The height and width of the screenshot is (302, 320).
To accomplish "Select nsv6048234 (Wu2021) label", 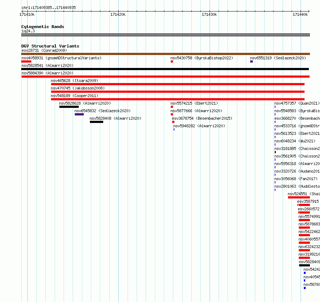I will pyautogui.click(x=295, y=141).
